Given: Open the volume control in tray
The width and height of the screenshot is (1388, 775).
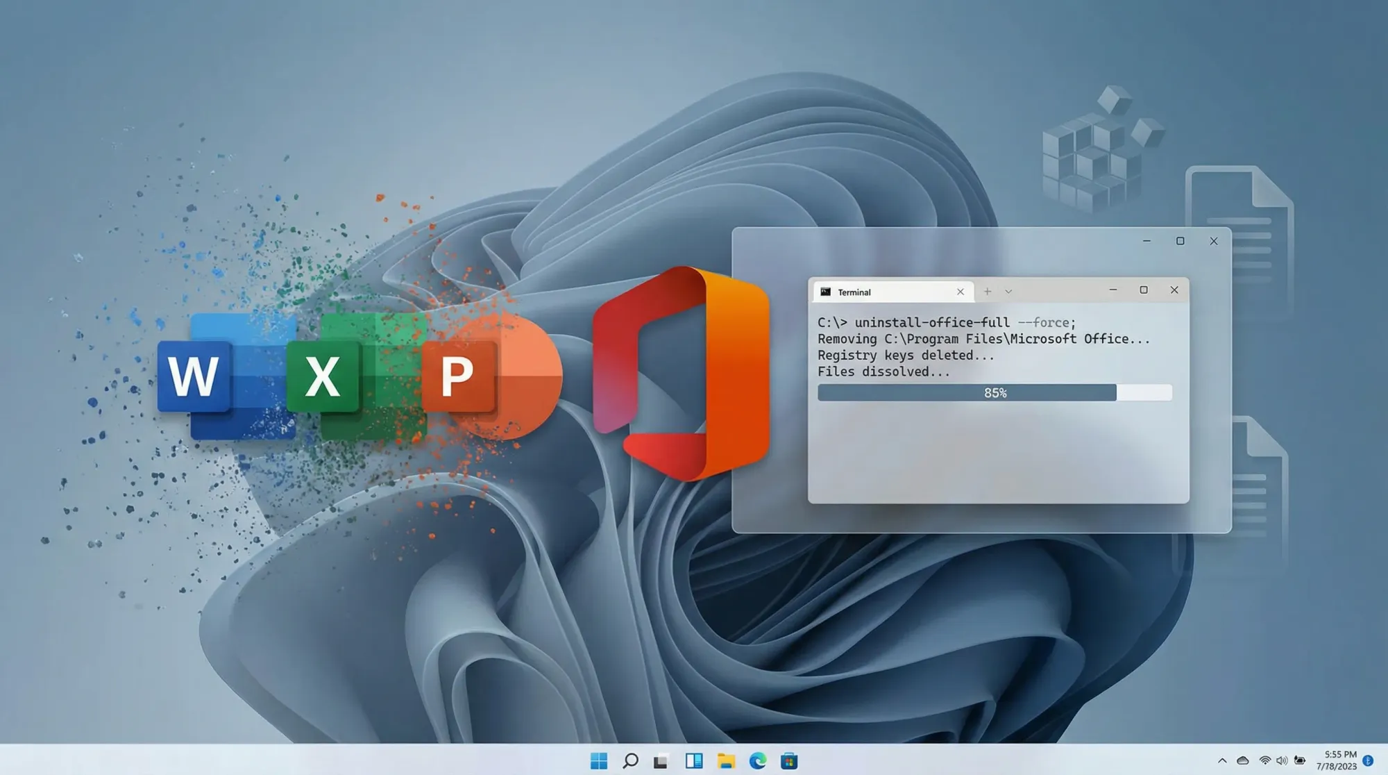Looking at the screenshot, I should coord(1282,761).
